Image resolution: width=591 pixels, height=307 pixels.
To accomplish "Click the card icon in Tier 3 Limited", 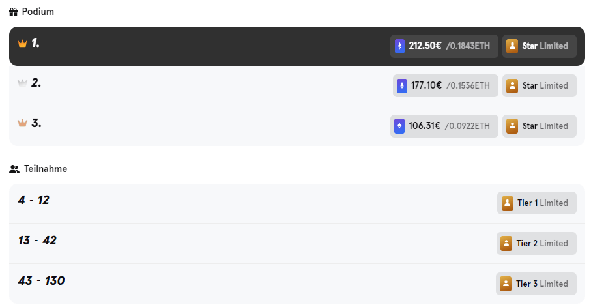I will point(506,284).
